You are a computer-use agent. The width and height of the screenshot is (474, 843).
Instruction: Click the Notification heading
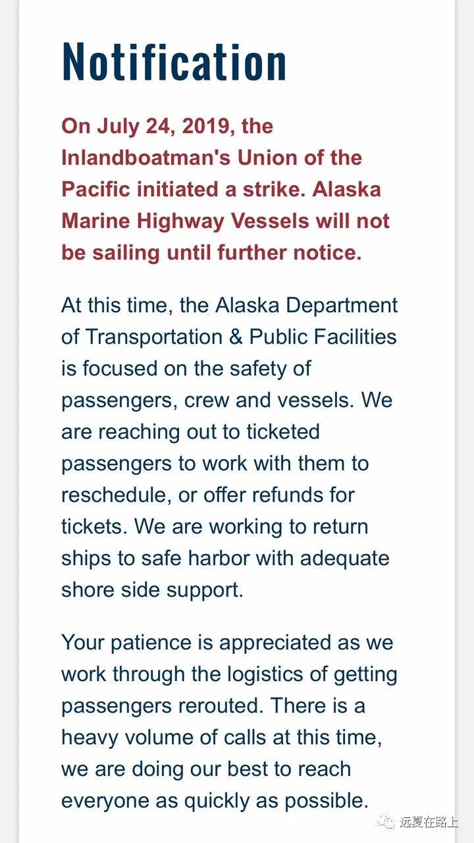coord(174,62)
